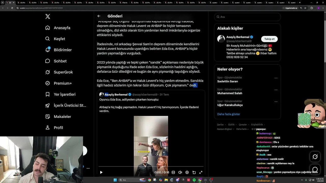Open the Erişilebilirlik accessibility link
Image resolution: width=326 pixels, height=183 pixels.
point(257,125)
